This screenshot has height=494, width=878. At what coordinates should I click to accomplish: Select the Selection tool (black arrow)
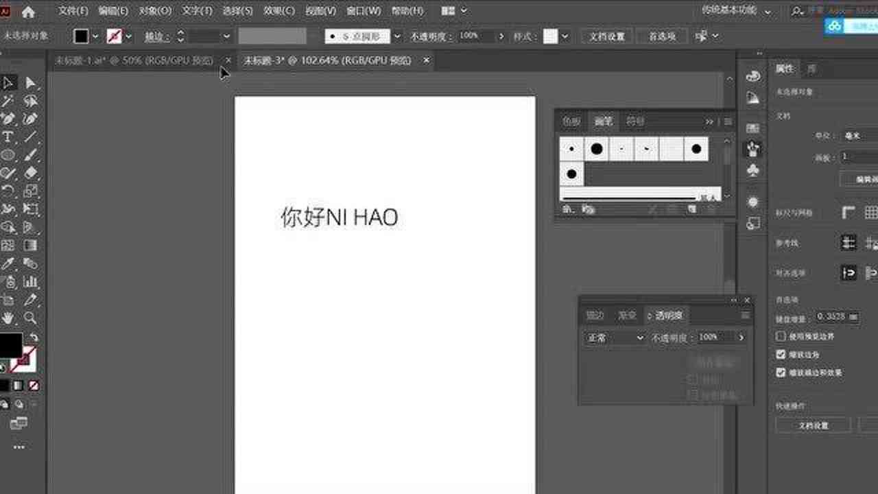(8, 83)
